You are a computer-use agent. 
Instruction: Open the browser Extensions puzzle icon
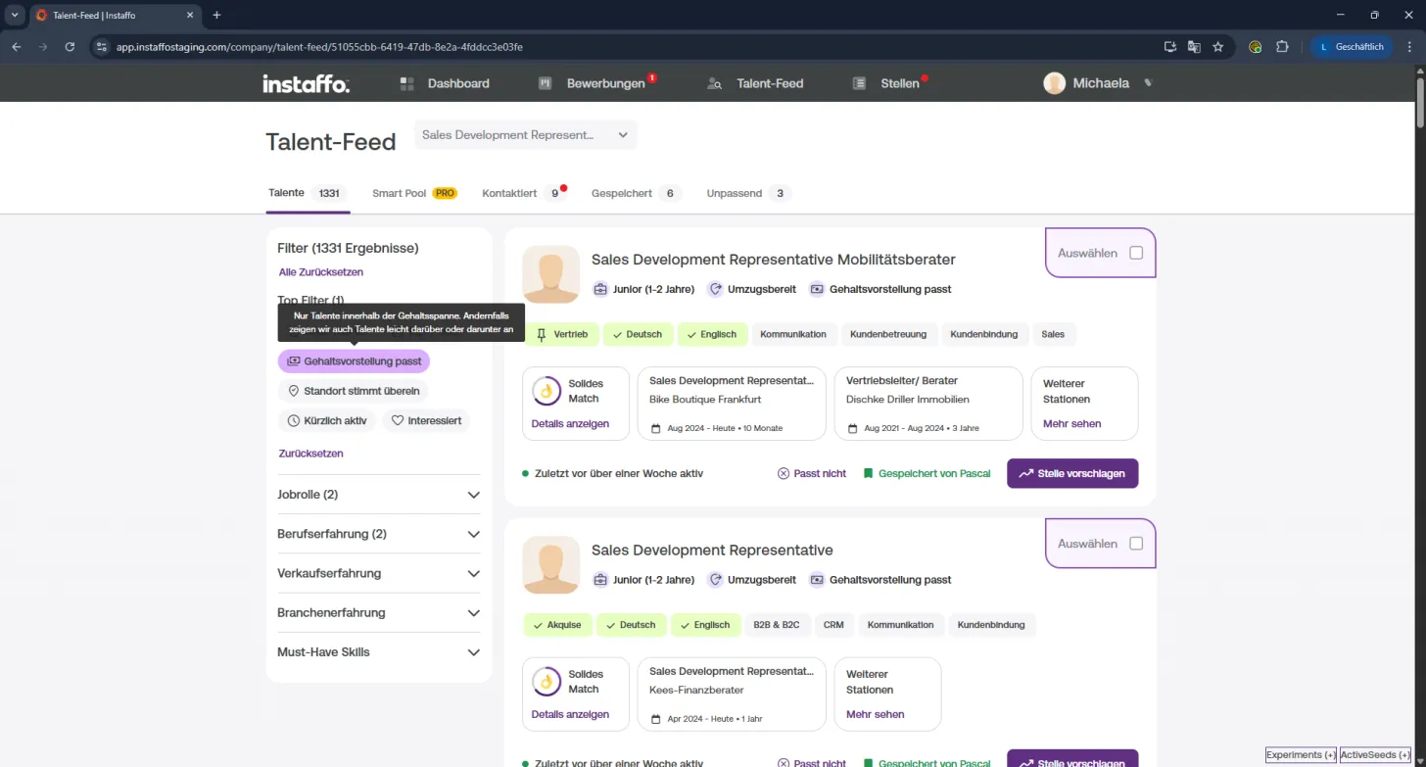click(1282, 46)
